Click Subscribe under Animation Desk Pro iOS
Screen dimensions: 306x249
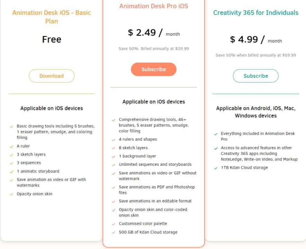(x=154, y=69)
